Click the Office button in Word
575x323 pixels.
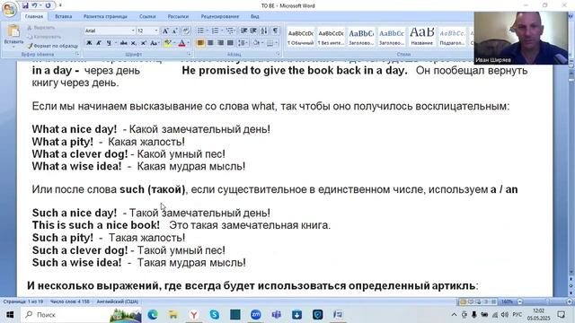10,9
